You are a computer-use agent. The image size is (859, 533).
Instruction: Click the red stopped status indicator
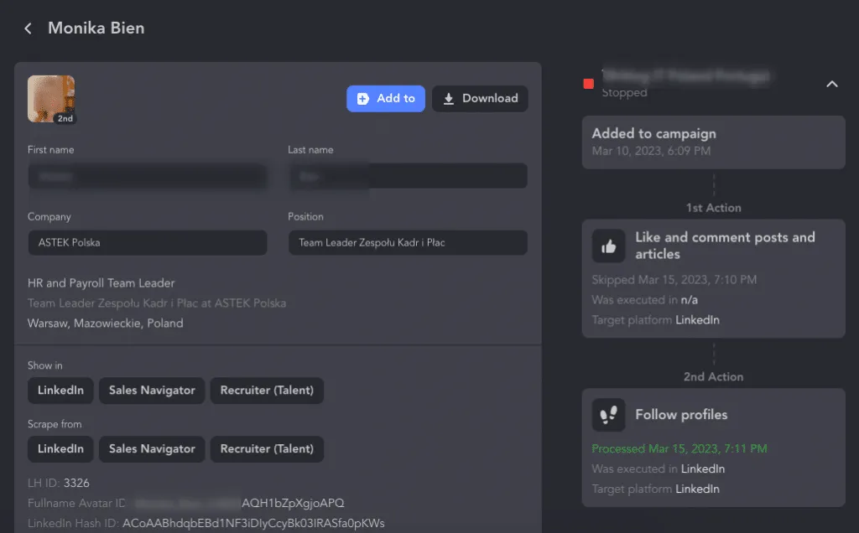click(x=588, y=84)
